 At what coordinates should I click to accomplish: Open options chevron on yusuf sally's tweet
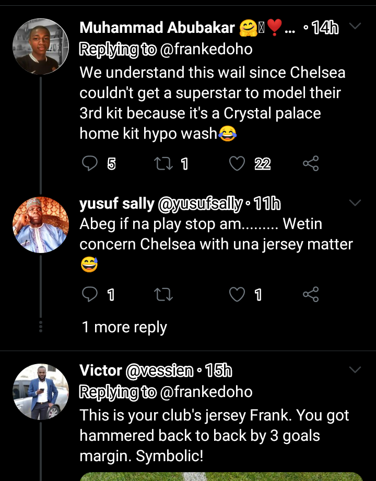355,203
